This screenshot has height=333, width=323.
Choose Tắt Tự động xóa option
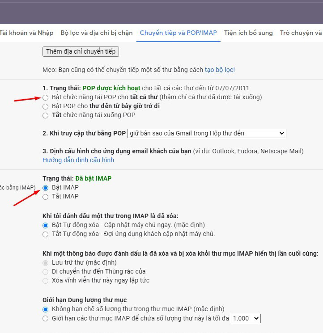pyautogui.click(x=46, y=234)
